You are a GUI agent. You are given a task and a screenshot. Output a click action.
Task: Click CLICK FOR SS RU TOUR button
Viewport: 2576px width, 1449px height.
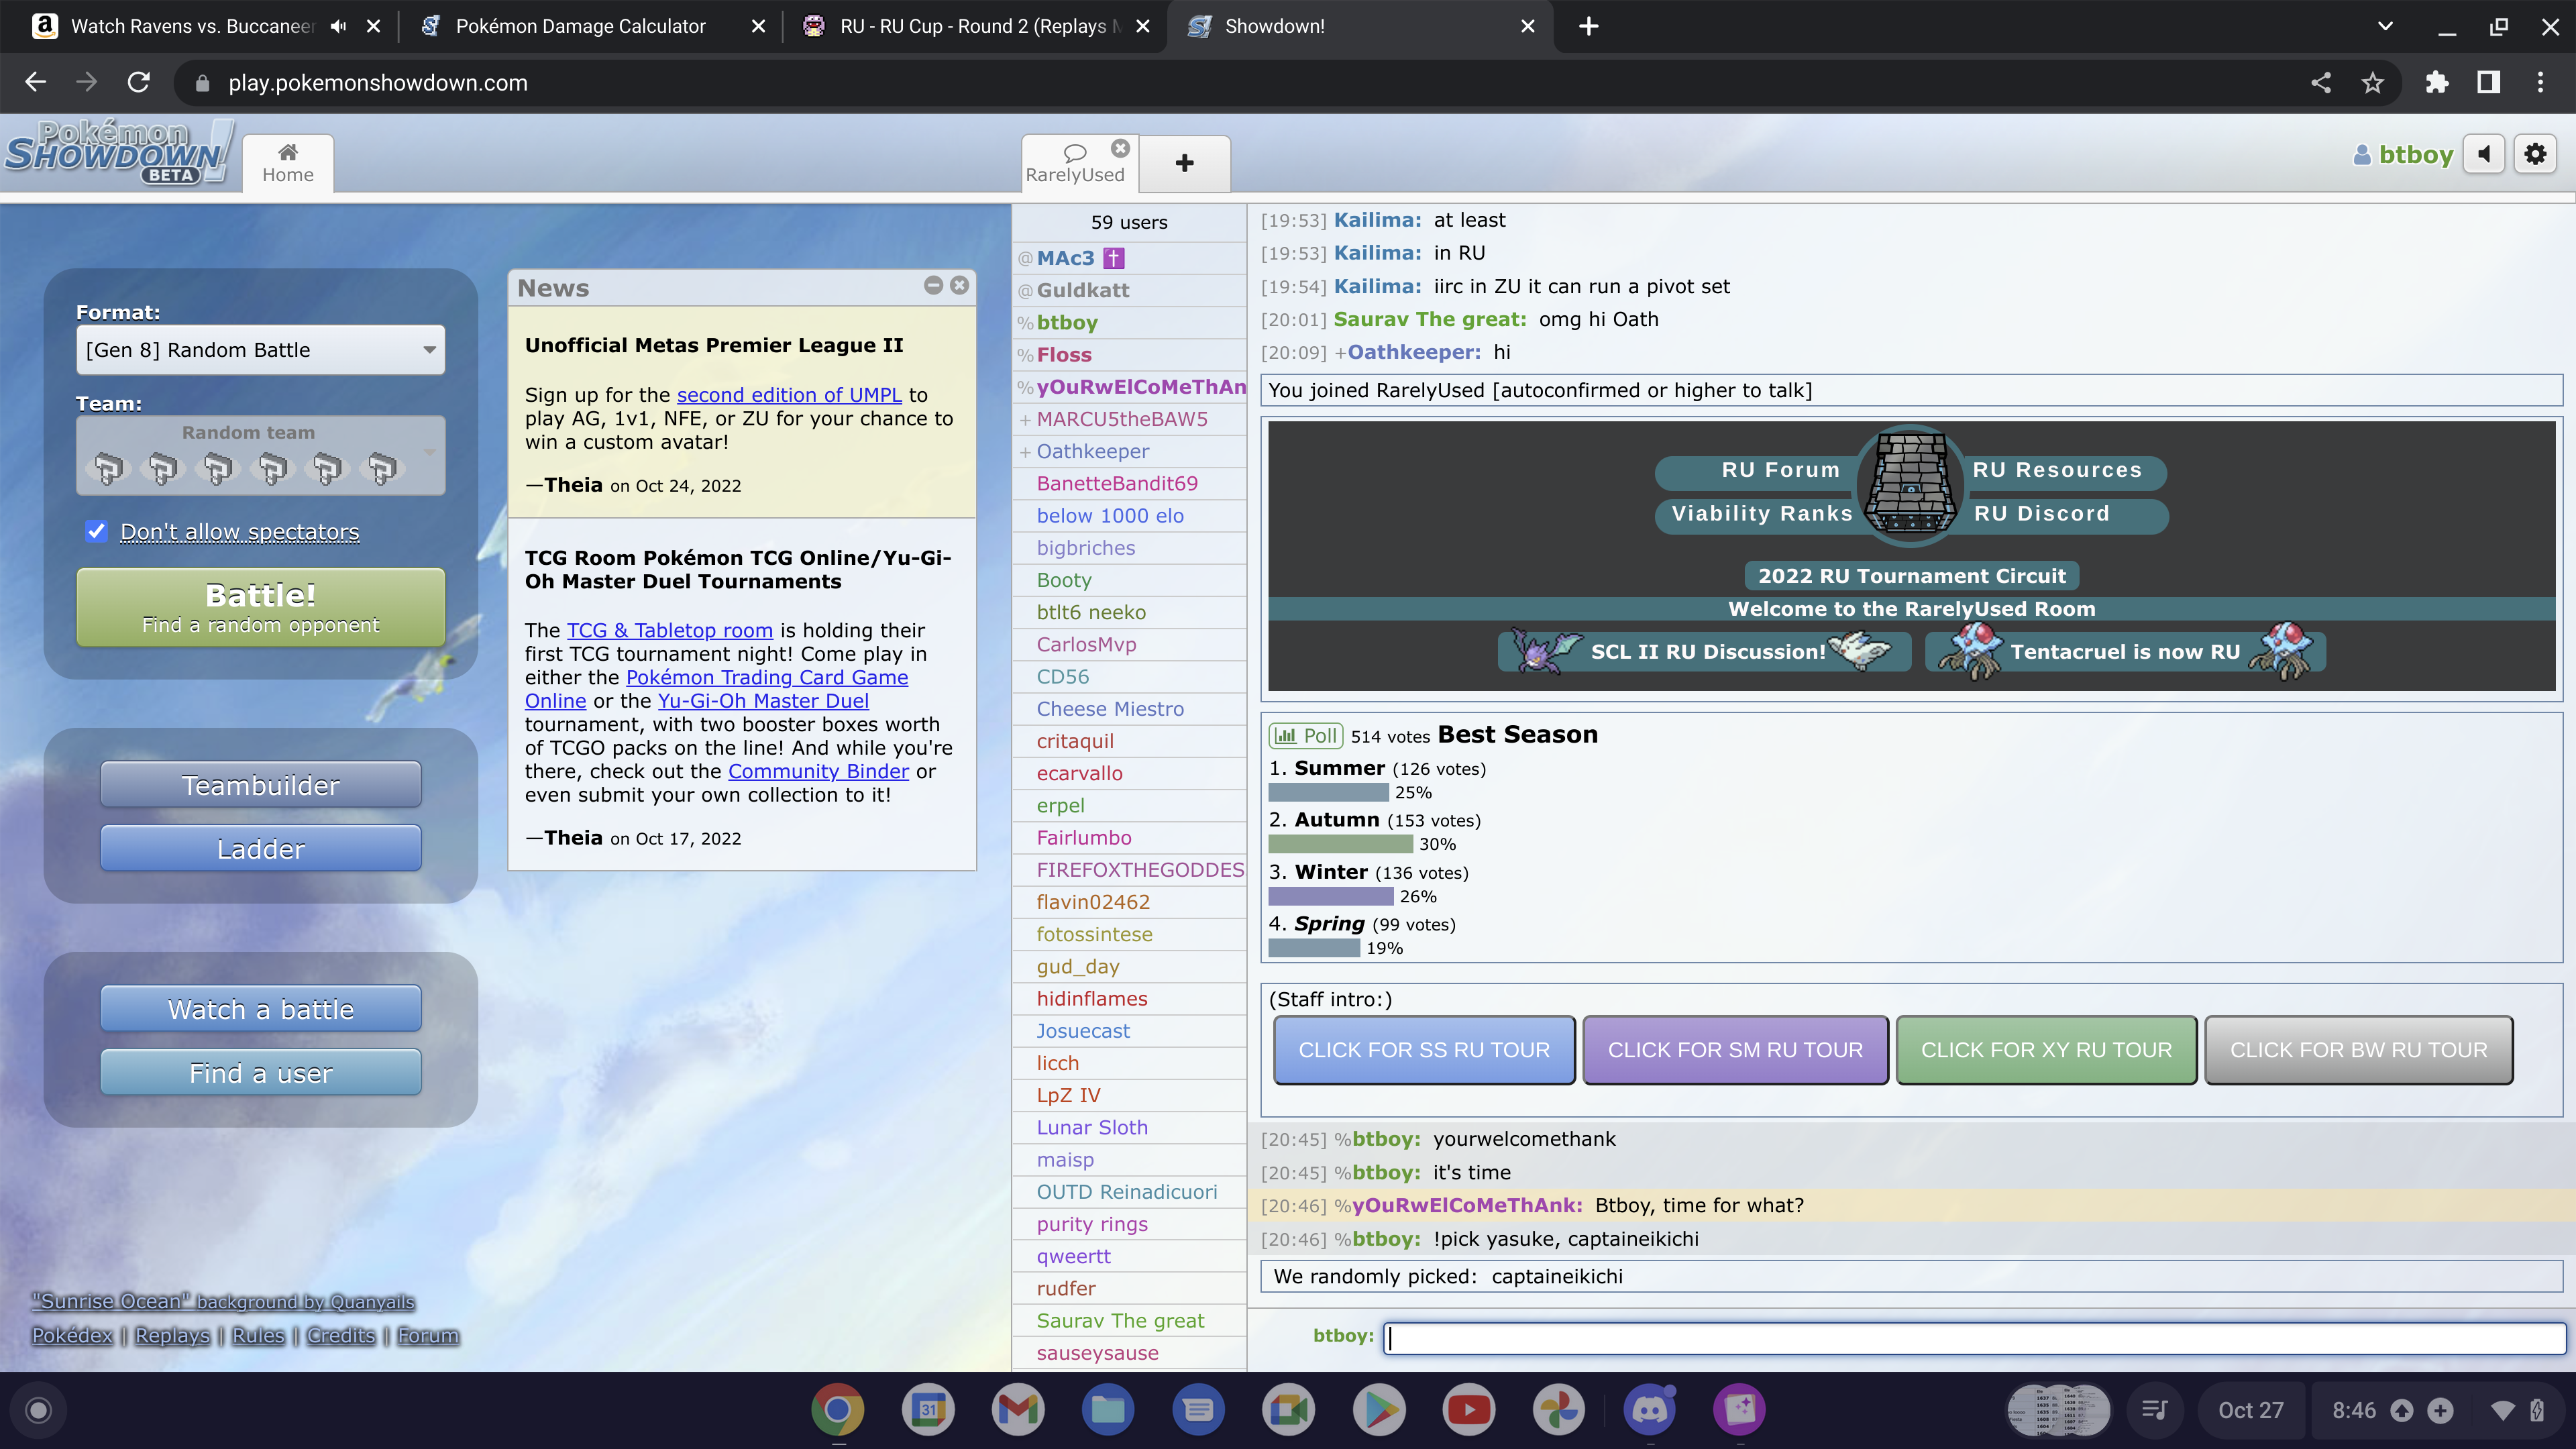pos(1424,1050)
